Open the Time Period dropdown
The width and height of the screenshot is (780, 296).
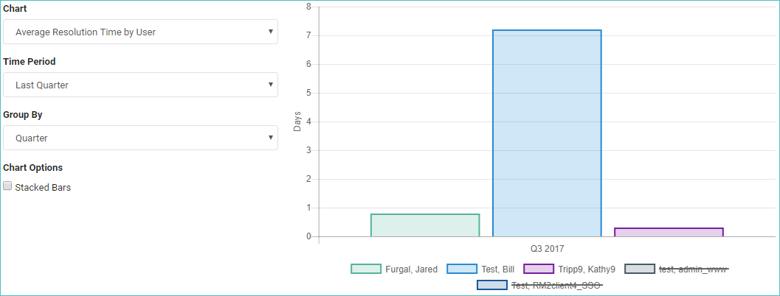140,85
